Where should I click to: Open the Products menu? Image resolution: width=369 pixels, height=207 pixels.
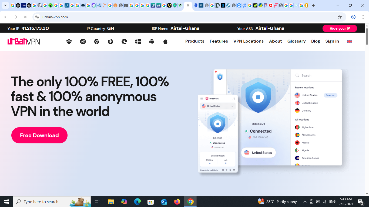coord(195,41)
